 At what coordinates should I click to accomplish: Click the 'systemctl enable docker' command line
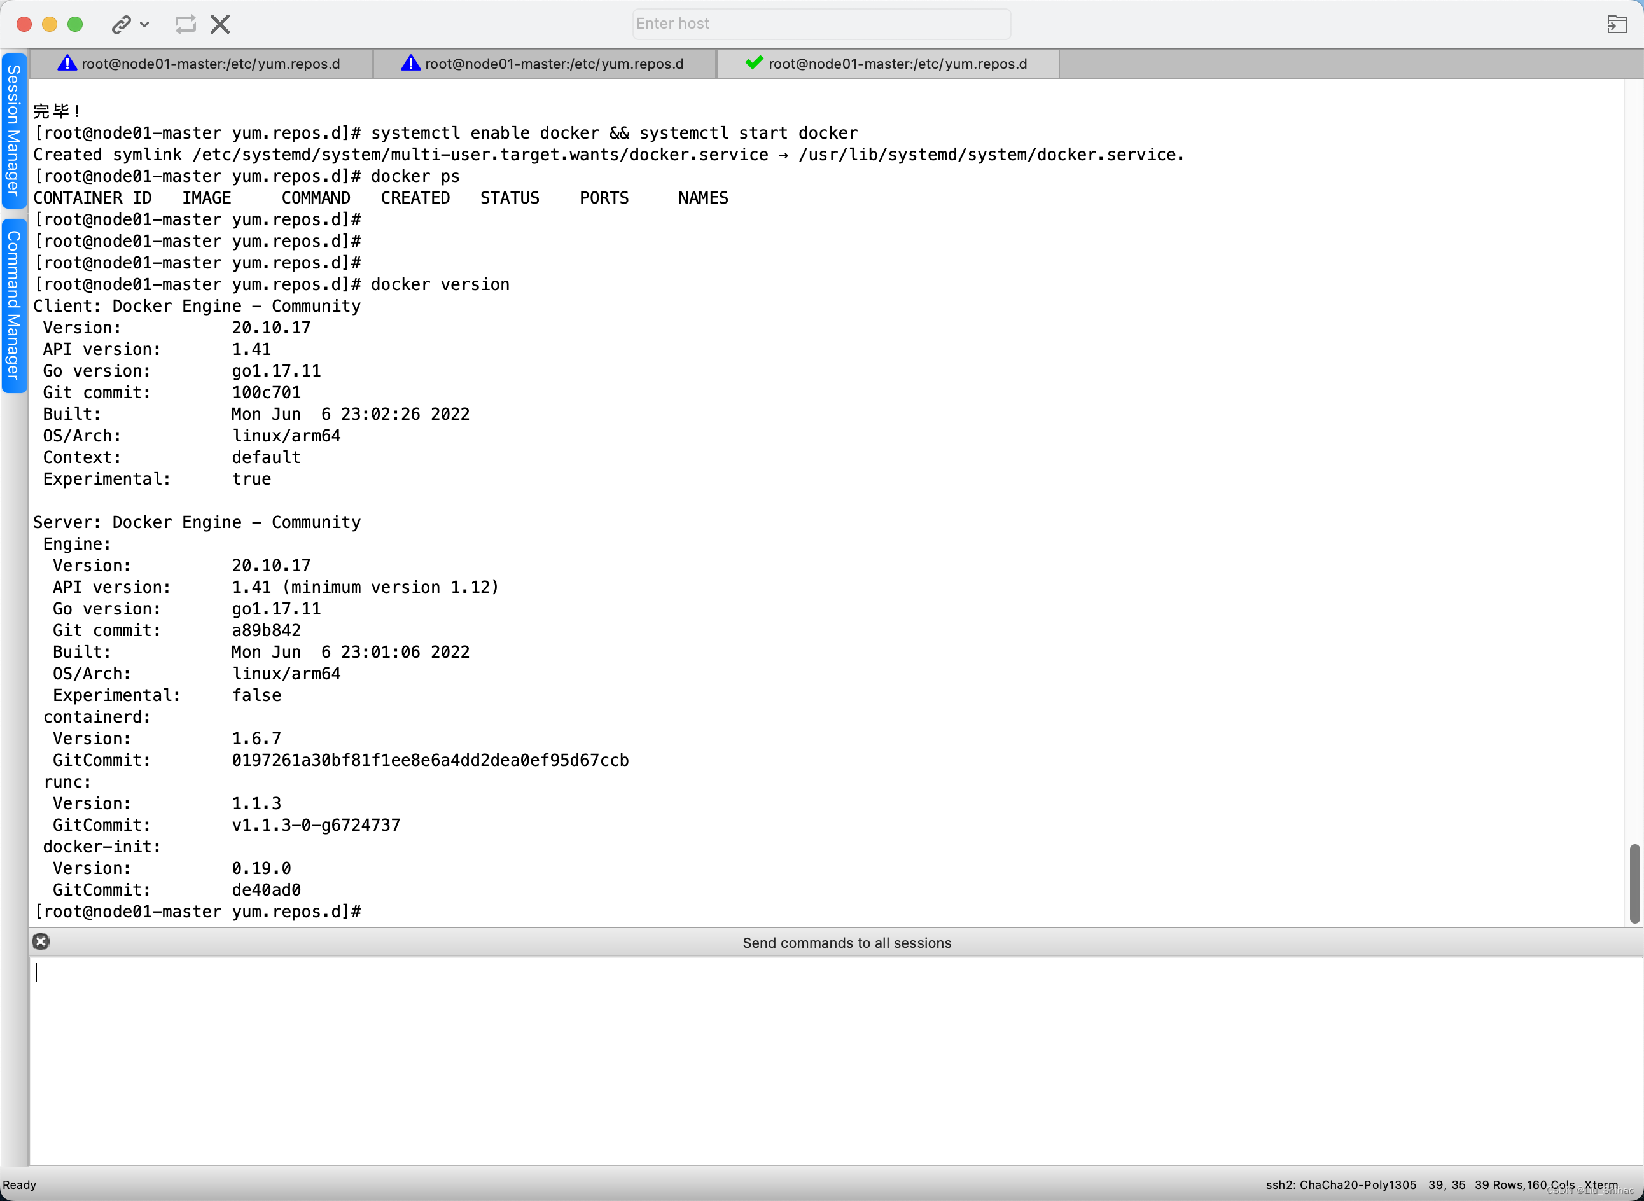click(x=446, y=133)
